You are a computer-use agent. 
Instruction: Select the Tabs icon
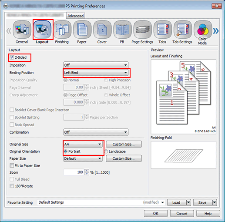[x=163, y=30]
